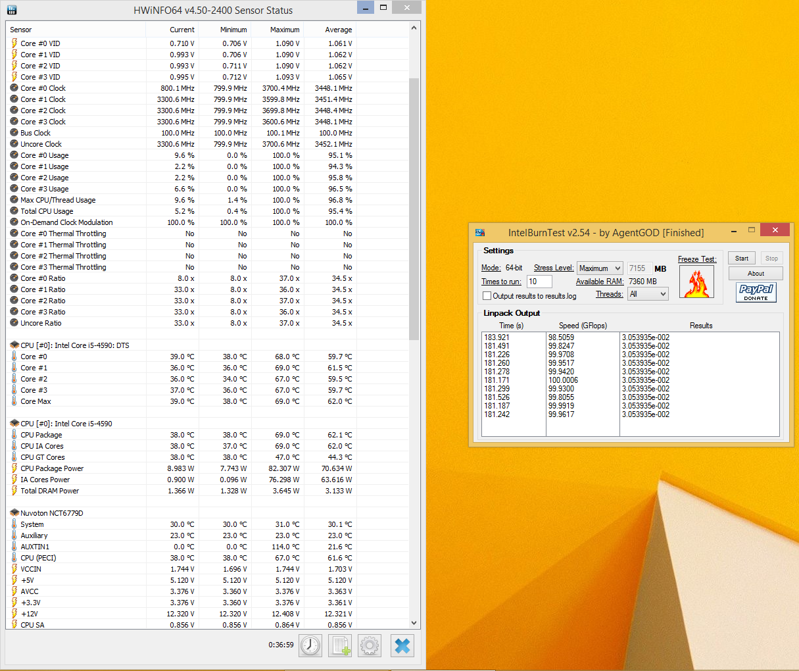Open the Stress Level dropdown
This screenshot has width=799, height=671.
[x=600, y=268]
